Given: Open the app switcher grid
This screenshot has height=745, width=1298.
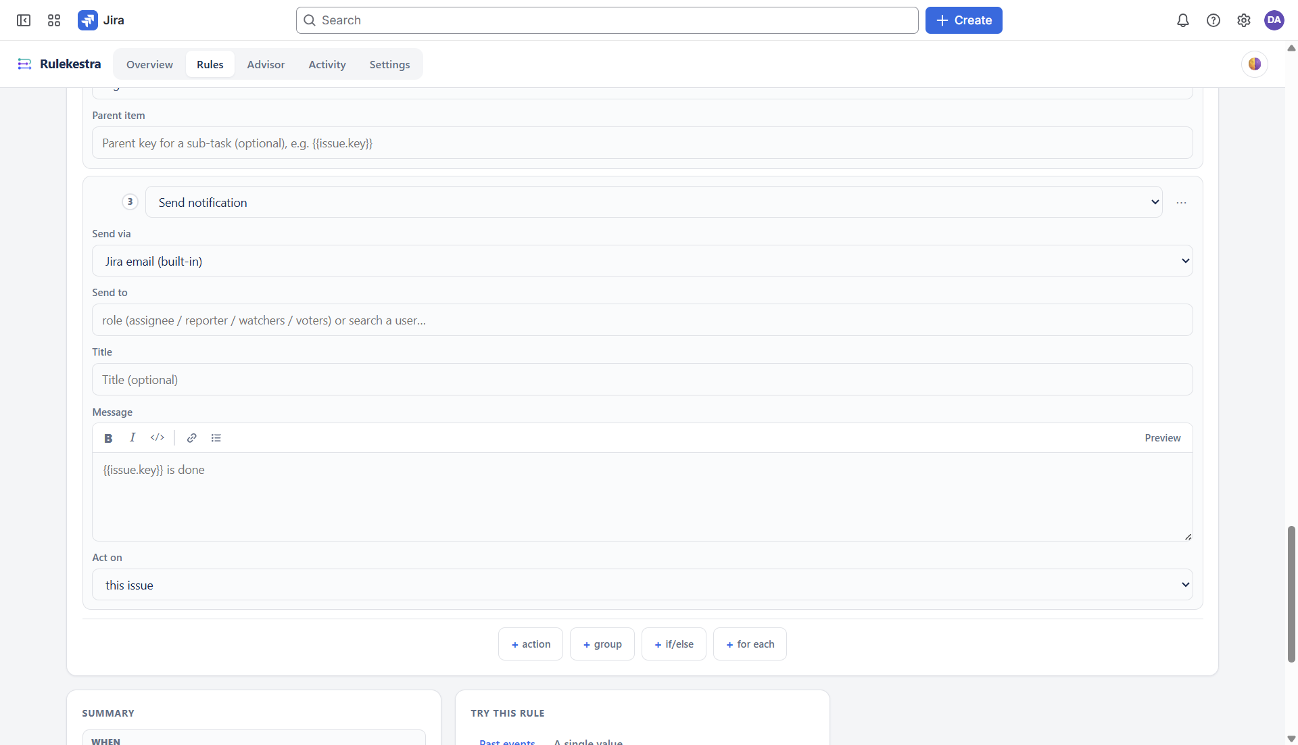Looking at the screenshot, I should click(x=54, y=20).
